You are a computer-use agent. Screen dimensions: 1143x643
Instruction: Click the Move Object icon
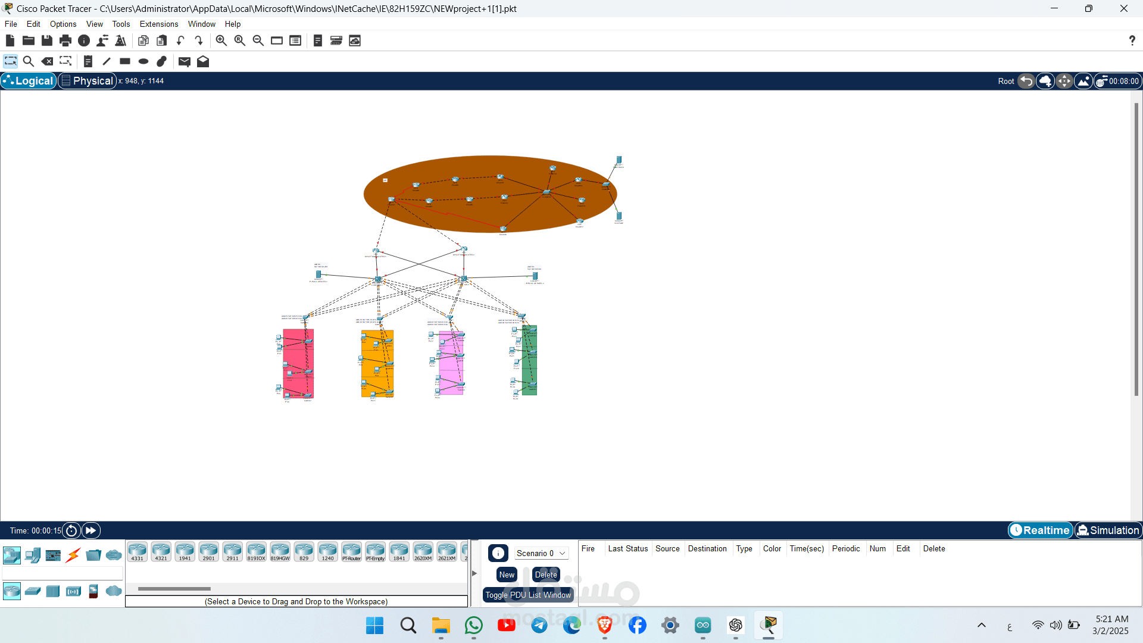(x=1064, y=81)
